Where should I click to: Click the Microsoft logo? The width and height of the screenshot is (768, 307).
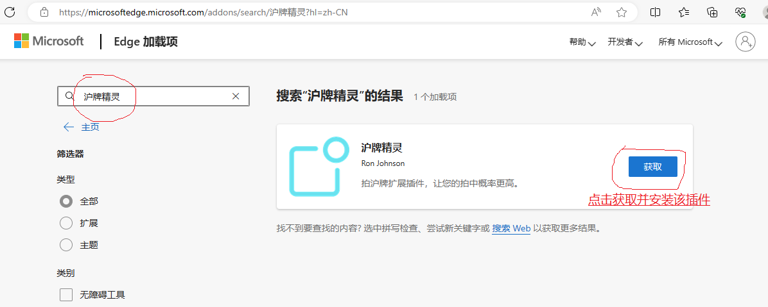tap(49, 41)
